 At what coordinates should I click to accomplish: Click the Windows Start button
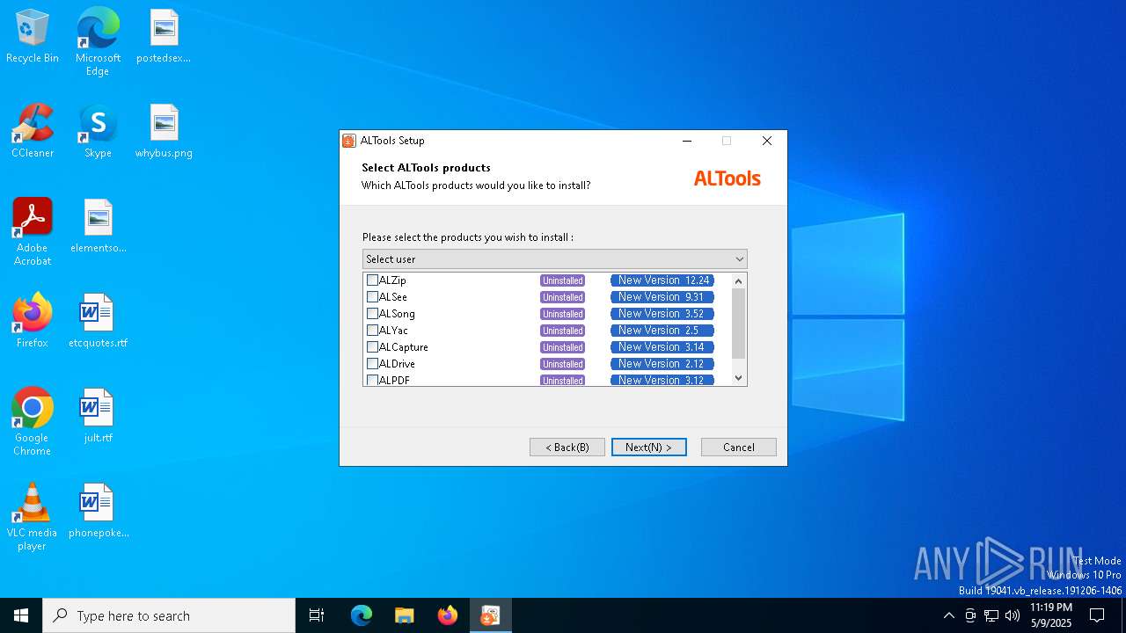coord(21,615)
